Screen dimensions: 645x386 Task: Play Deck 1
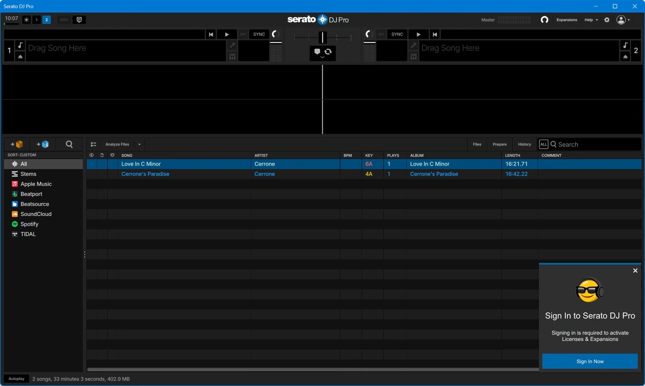click(x=227, y=34)
